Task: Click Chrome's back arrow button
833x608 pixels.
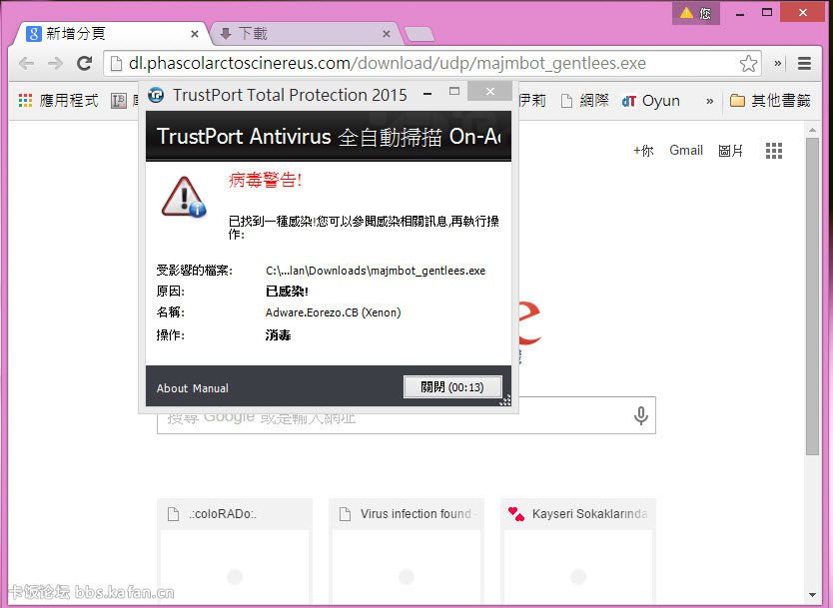Action: 26,64
